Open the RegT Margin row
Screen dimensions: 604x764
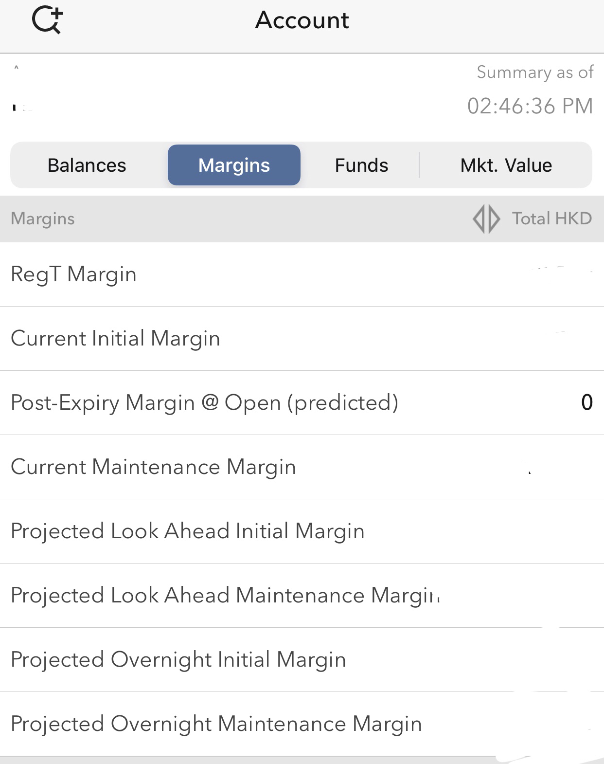[x=302, y=274]
